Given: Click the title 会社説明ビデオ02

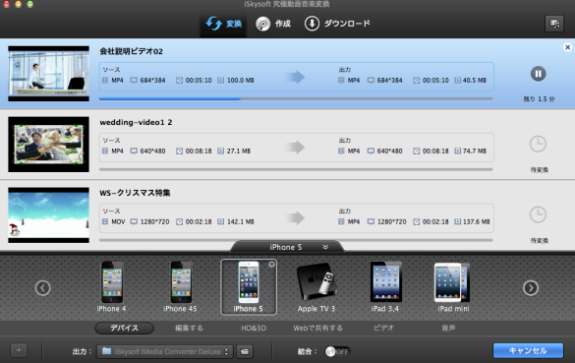Looking at the screenshot, I should click(x=131, y=51).
